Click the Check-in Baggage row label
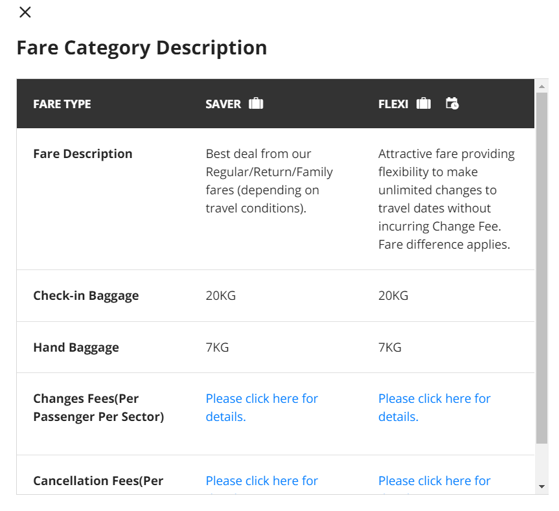This screenshot has height=511, width=559. 86,296
